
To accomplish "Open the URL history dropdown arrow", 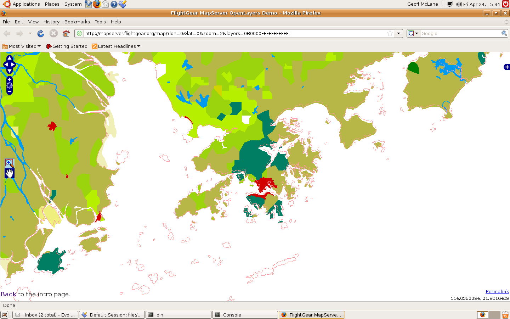I will point(398,33).
